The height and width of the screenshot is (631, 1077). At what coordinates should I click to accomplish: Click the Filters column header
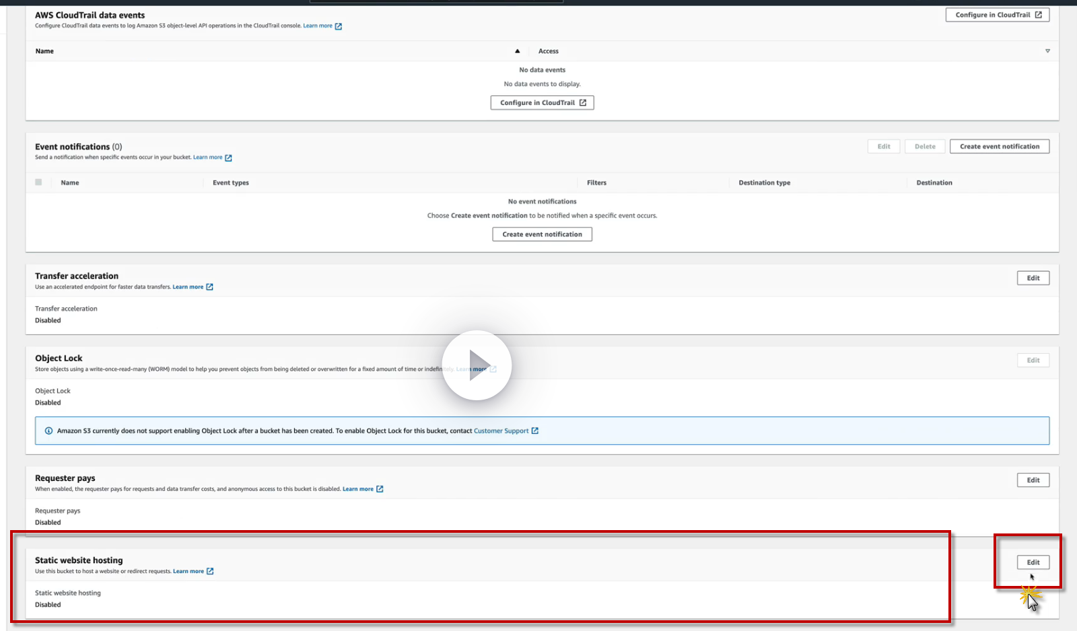(x=596, y=183)
